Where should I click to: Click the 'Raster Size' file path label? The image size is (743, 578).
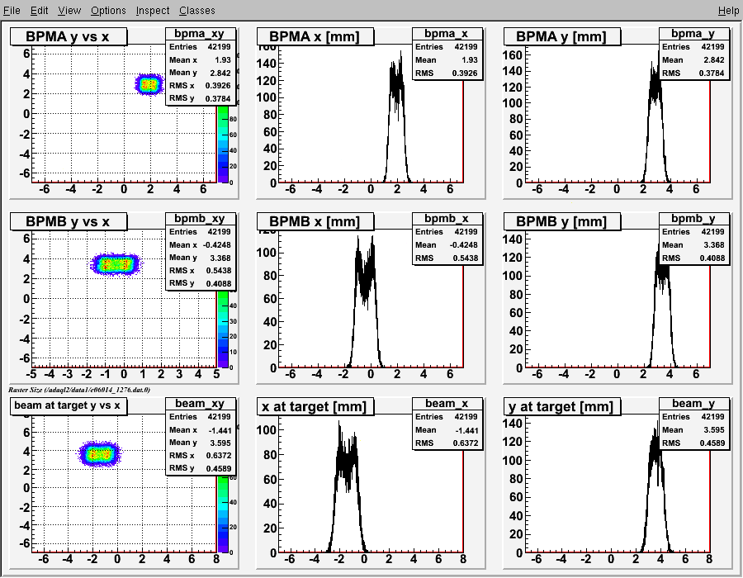tap(79, 390)
